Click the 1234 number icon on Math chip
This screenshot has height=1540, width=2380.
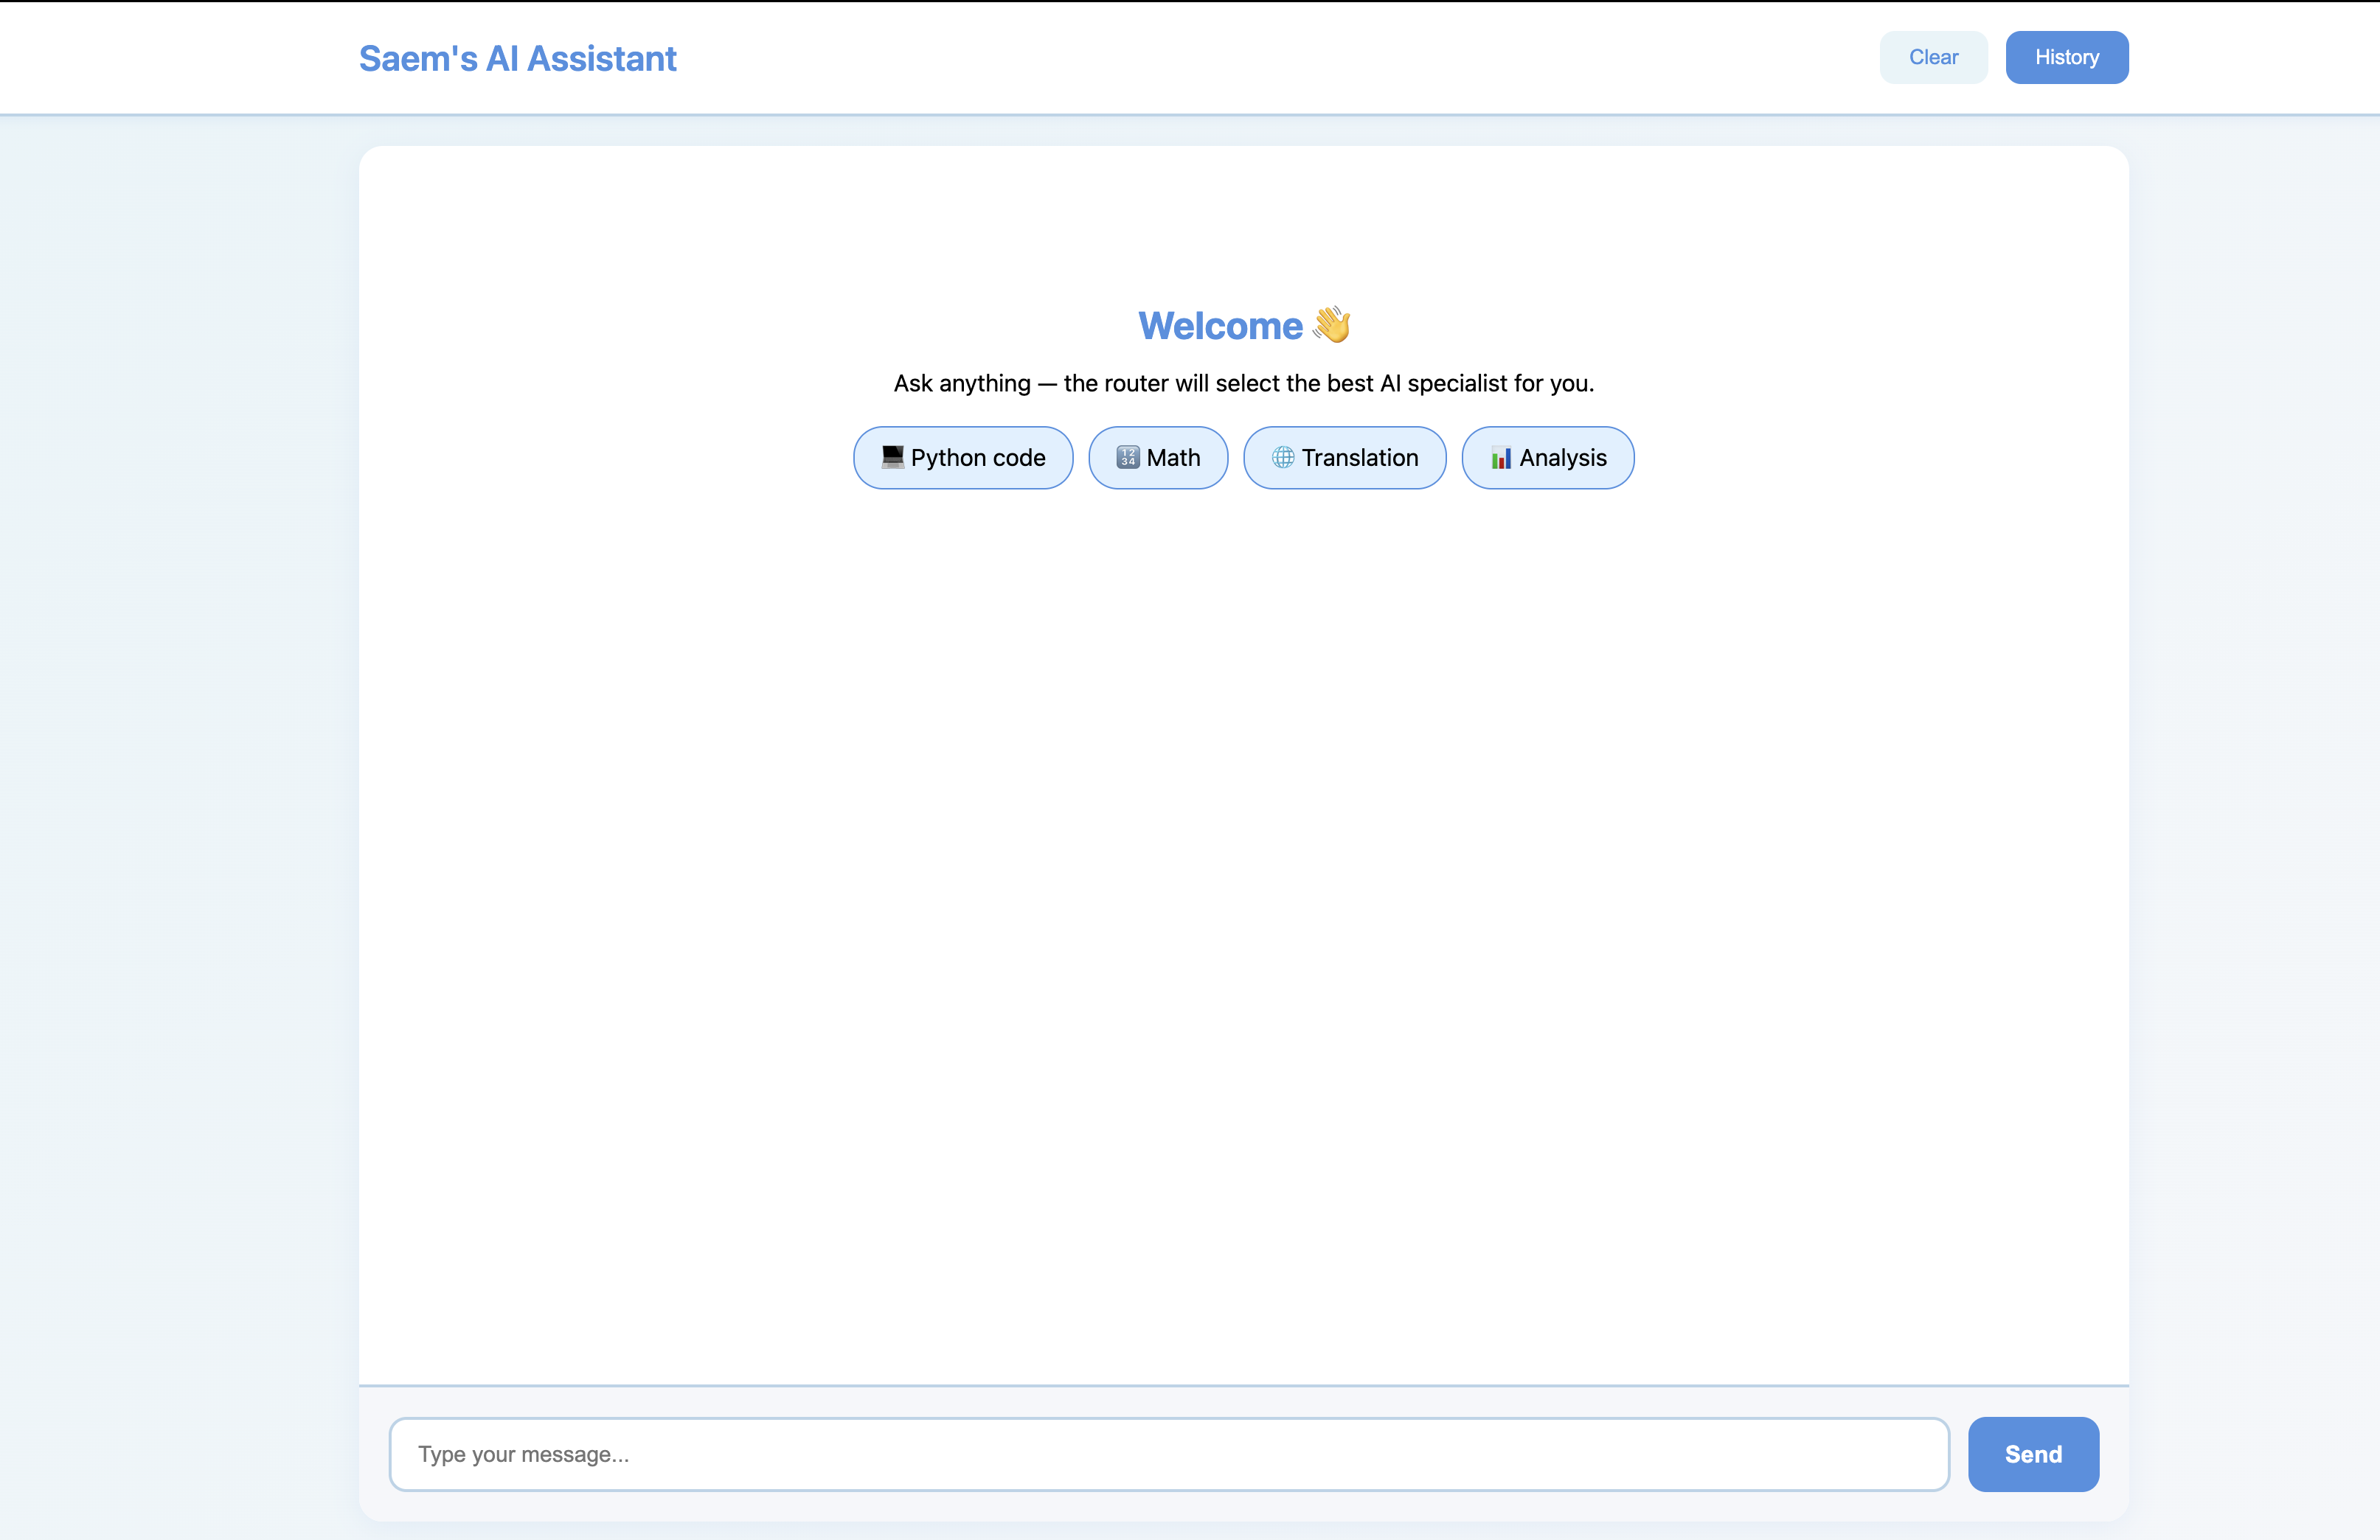click(x=1127, y=457)
